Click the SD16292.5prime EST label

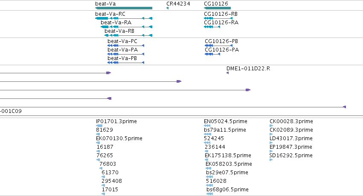point(291,156)
